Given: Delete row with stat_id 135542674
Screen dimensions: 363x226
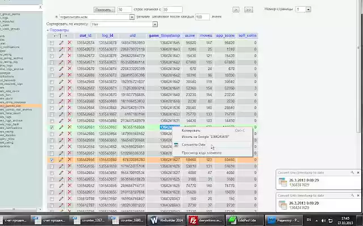Looking at the screenshot, I should (x=69, y=43).
